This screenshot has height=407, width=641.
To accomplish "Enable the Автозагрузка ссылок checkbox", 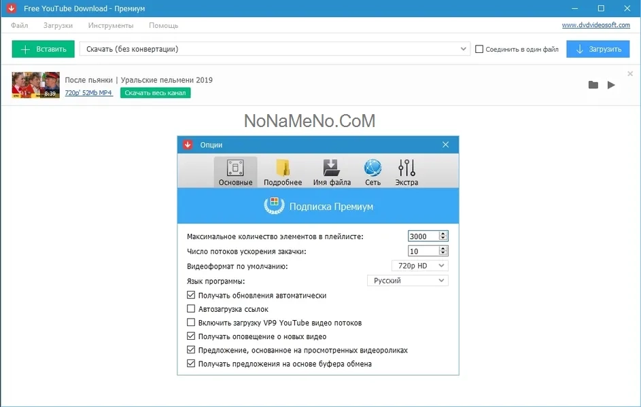I will (191, 309).
